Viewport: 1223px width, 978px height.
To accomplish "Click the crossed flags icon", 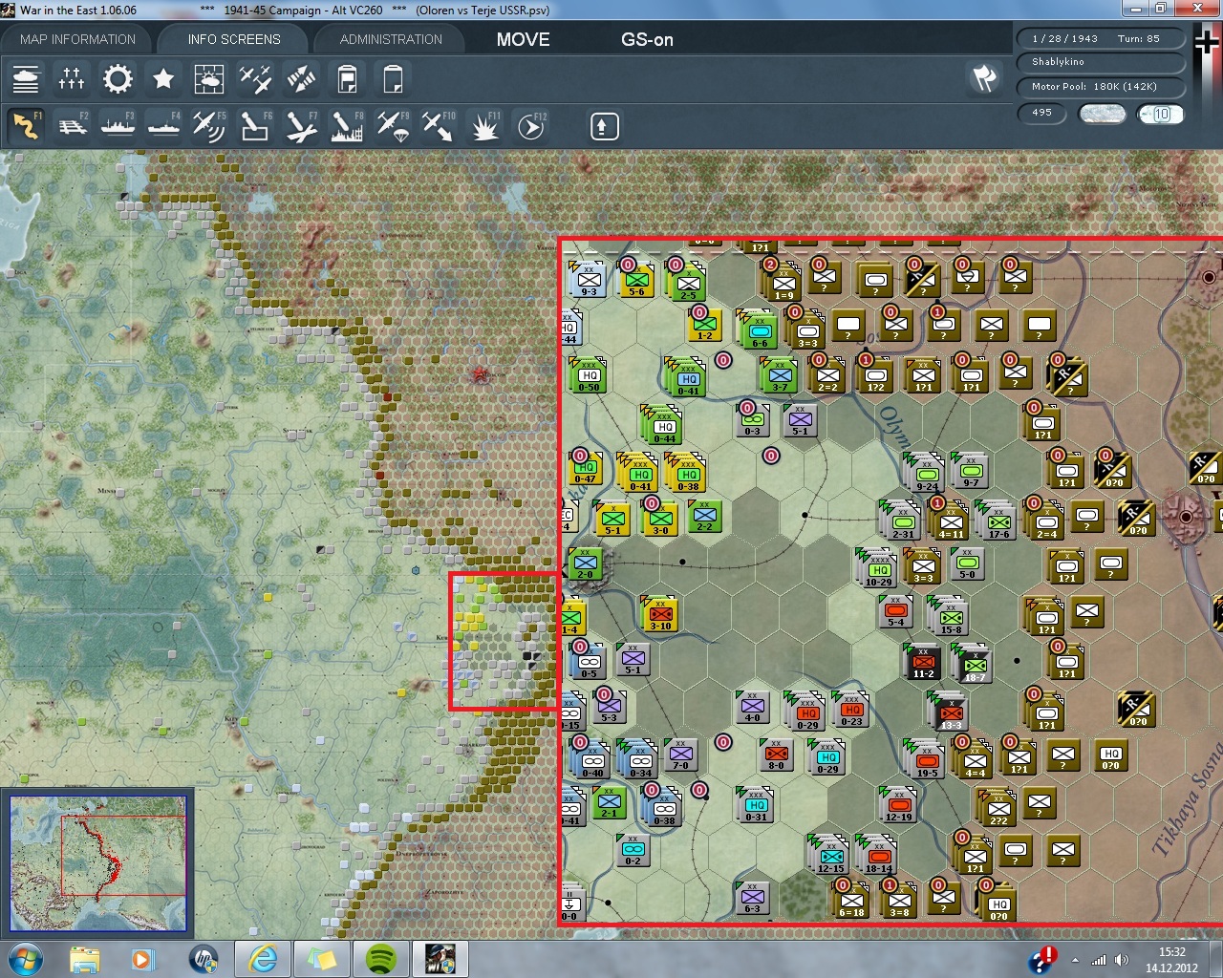I will pos(985,78).
